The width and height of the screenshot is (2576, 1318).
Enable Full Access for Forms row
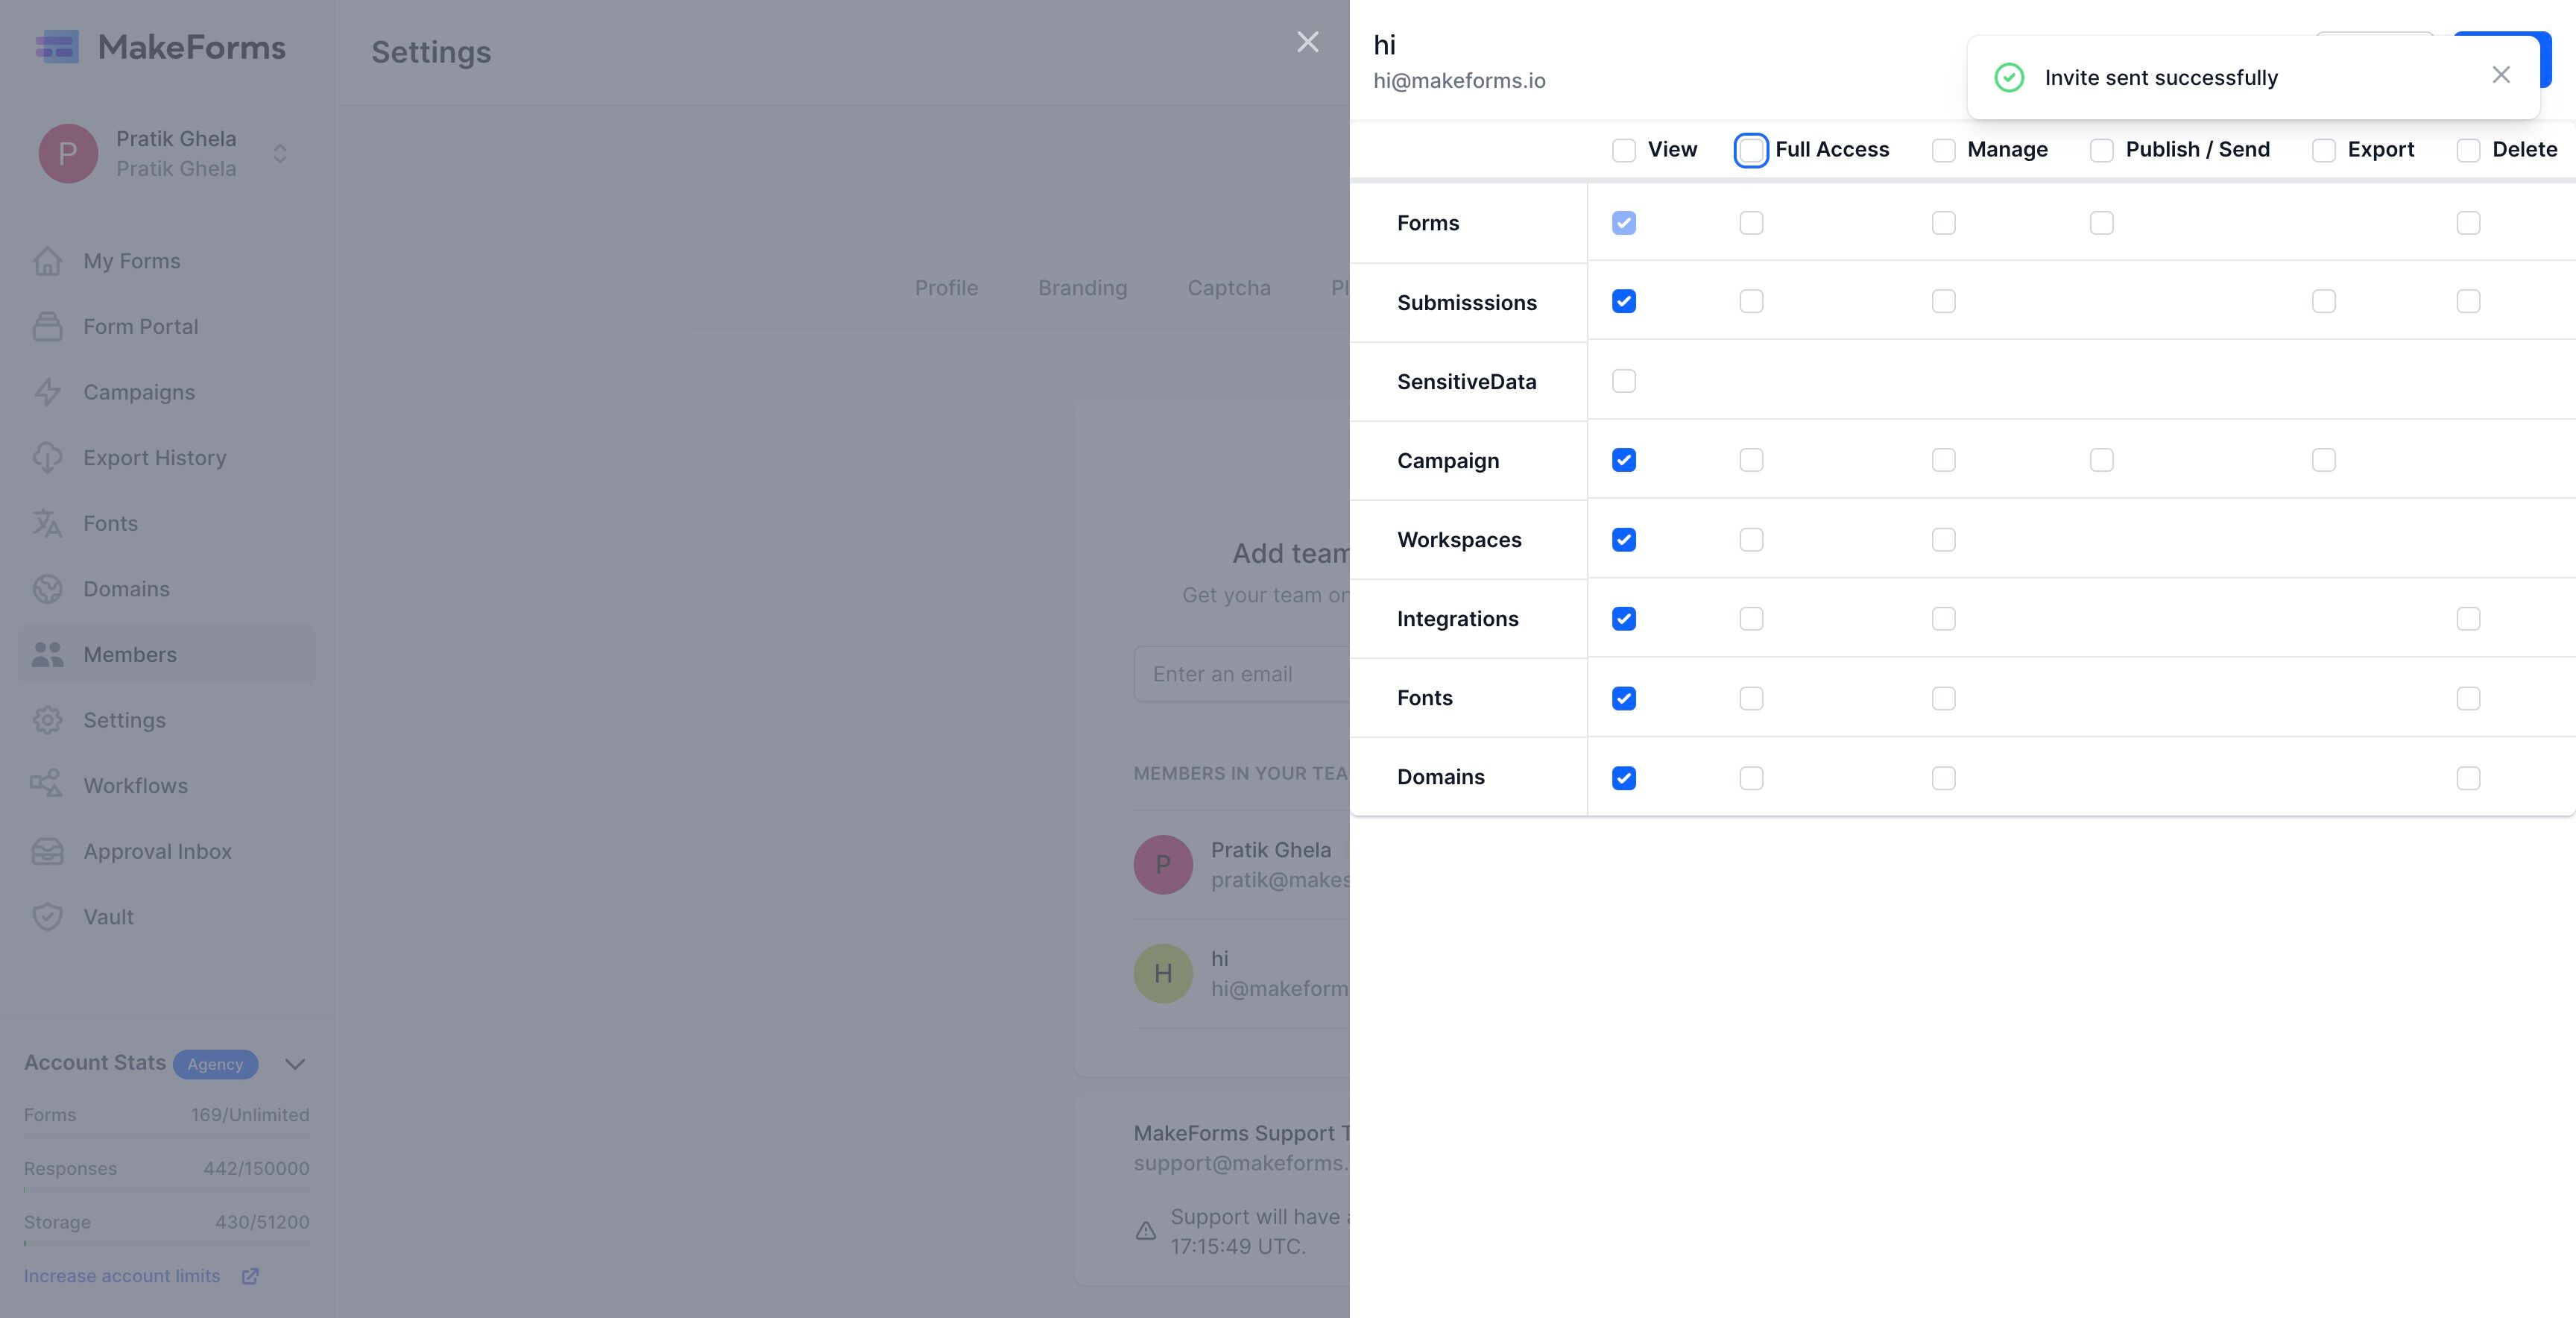click(x=1751, y=223)
